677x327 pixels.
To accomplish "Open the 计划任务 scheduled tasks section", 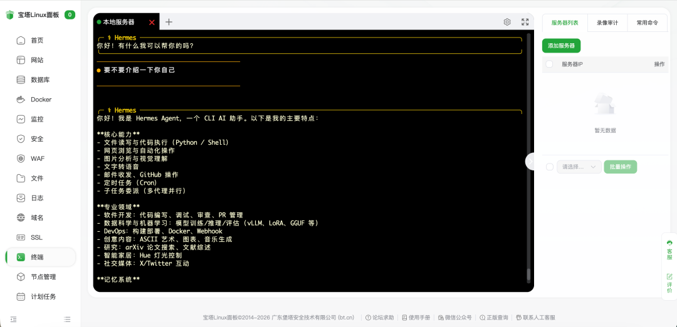I will tap(40, 297).
